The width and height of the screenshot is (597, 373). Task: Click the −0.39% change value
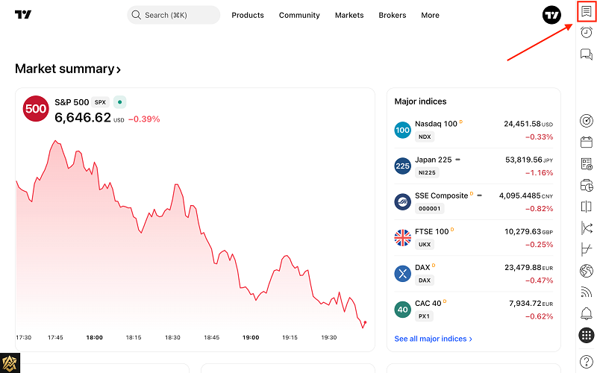click(x=144, y=119)
